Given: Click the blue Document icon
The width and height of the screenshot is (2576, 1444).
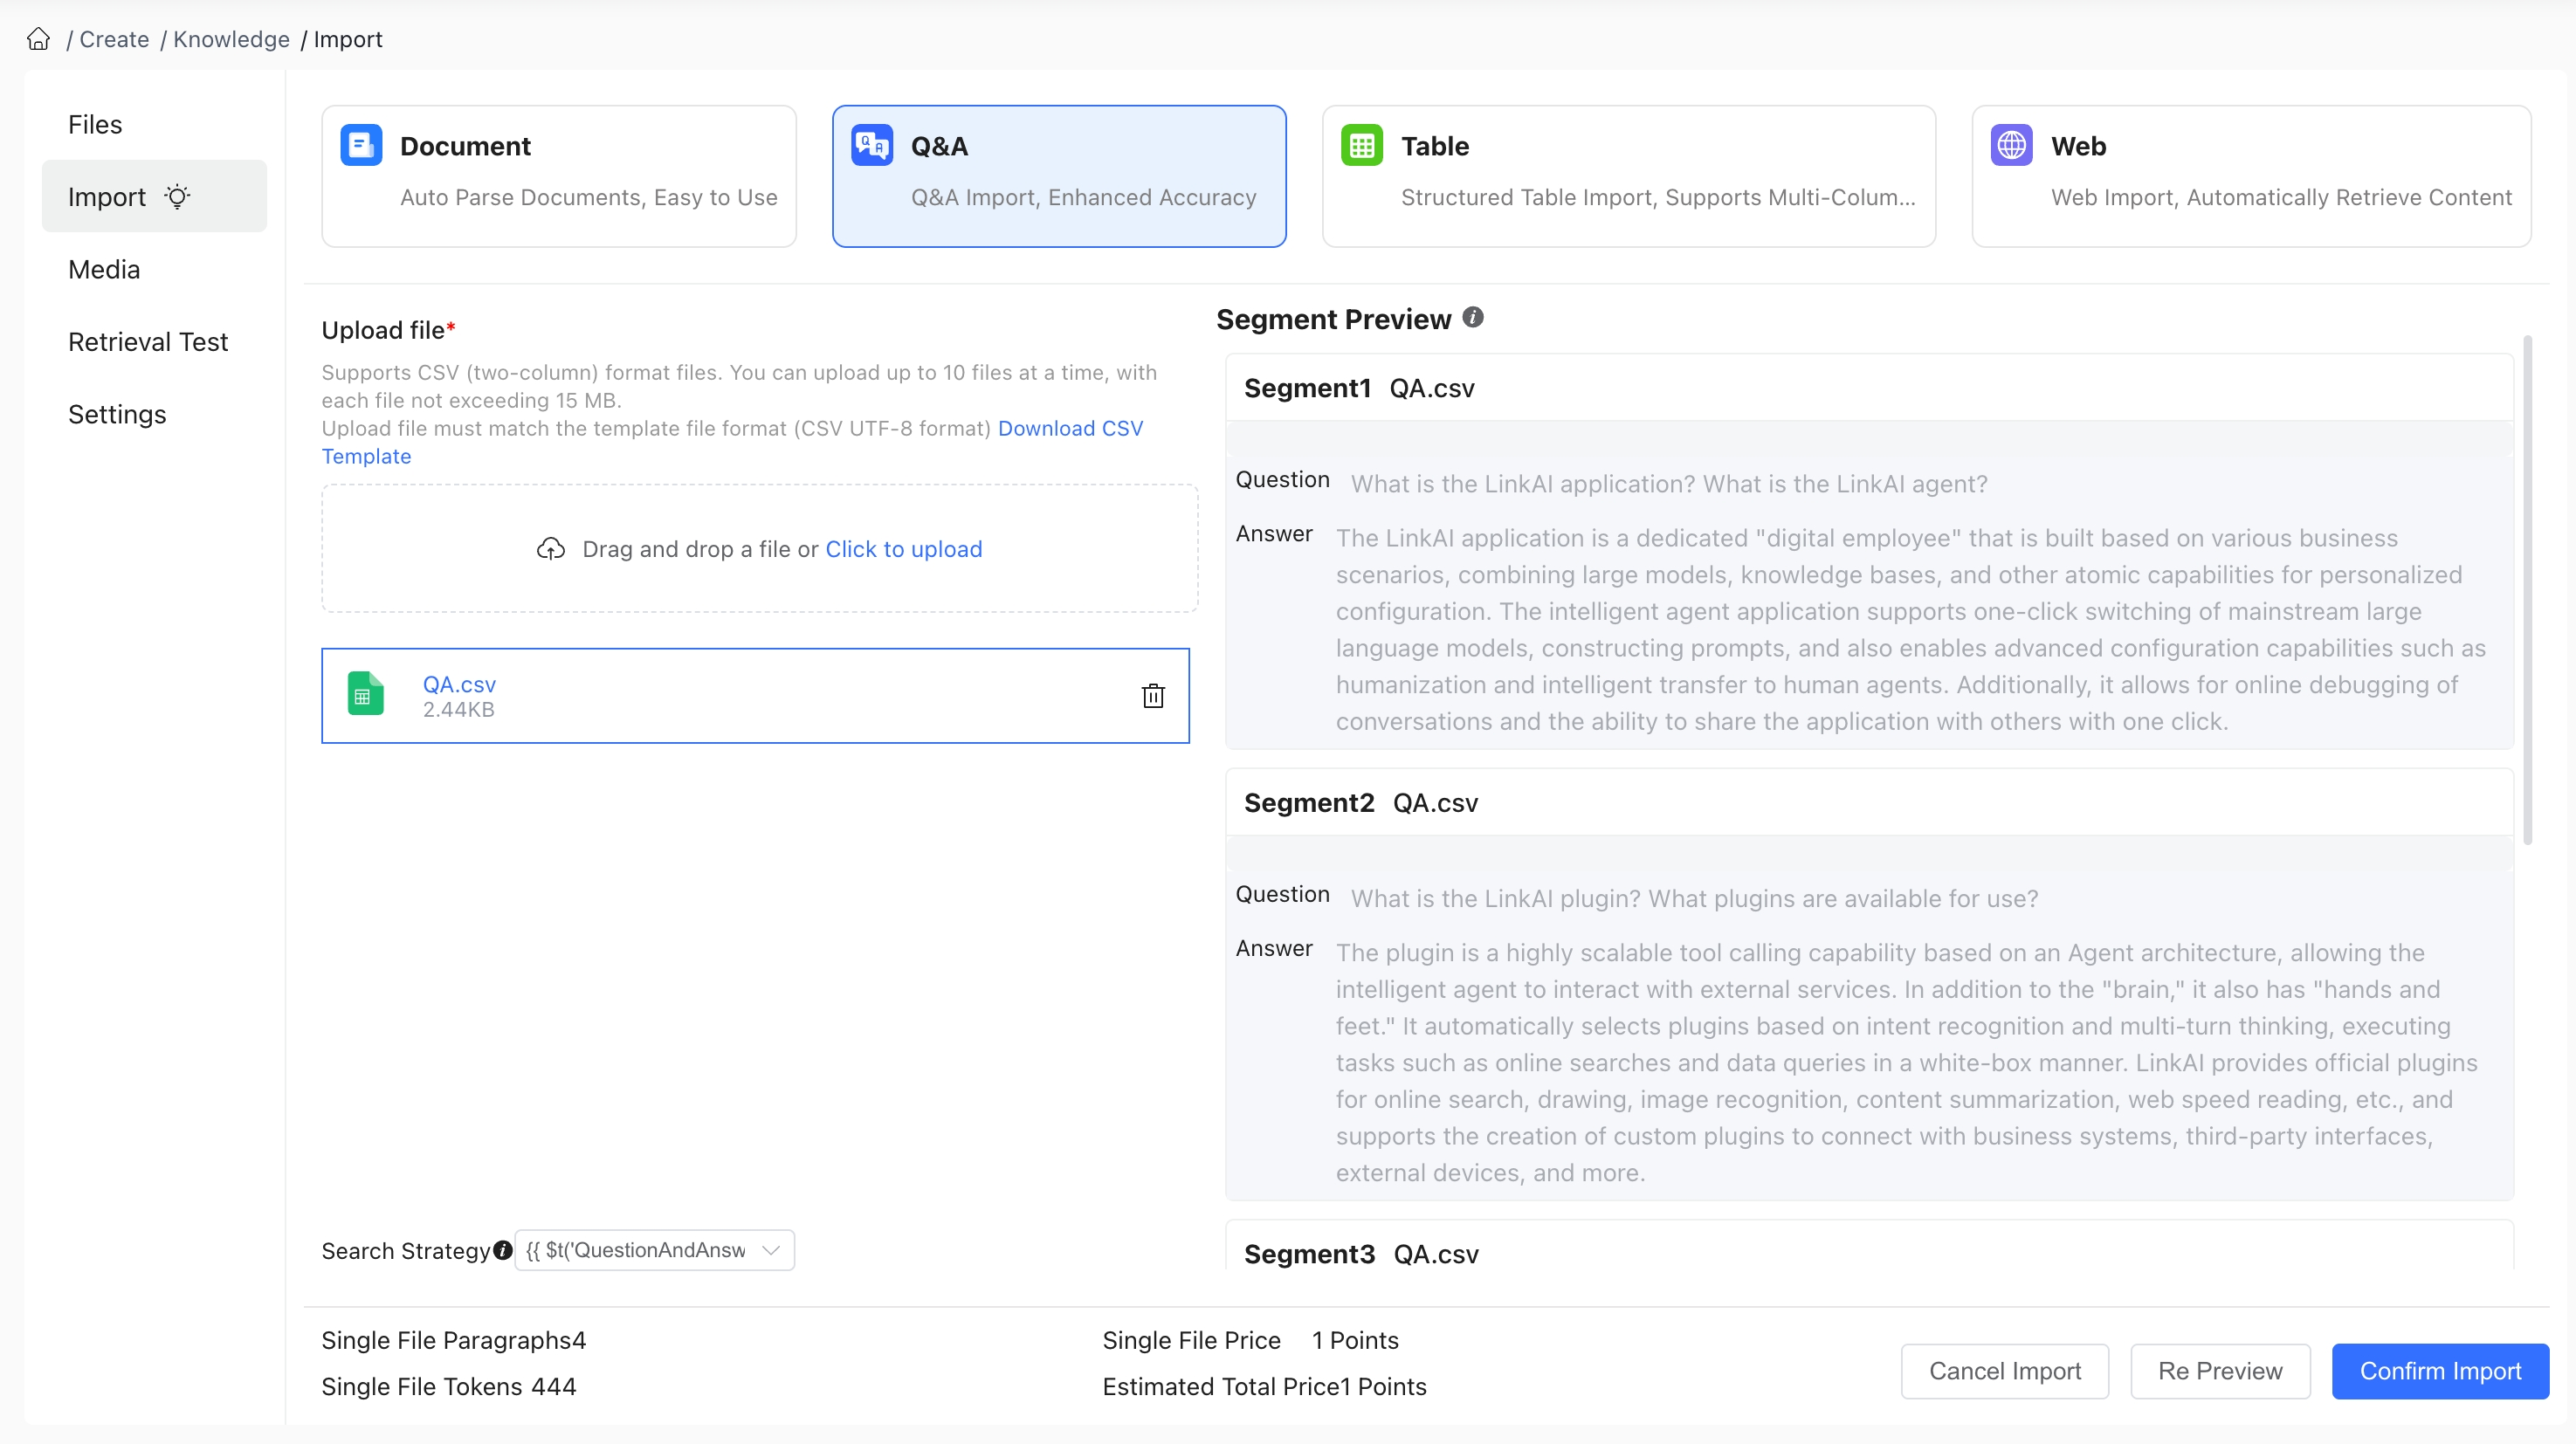Looking at the screenshot, I should coord(361,145).
